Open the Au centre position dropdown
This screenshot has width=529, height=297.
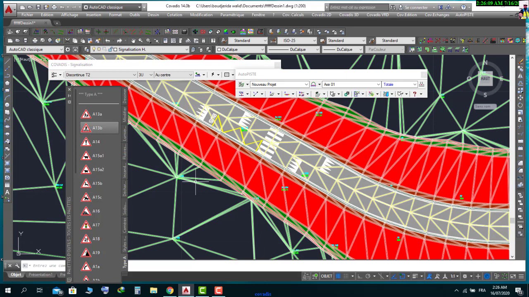(x=173, y=75)
